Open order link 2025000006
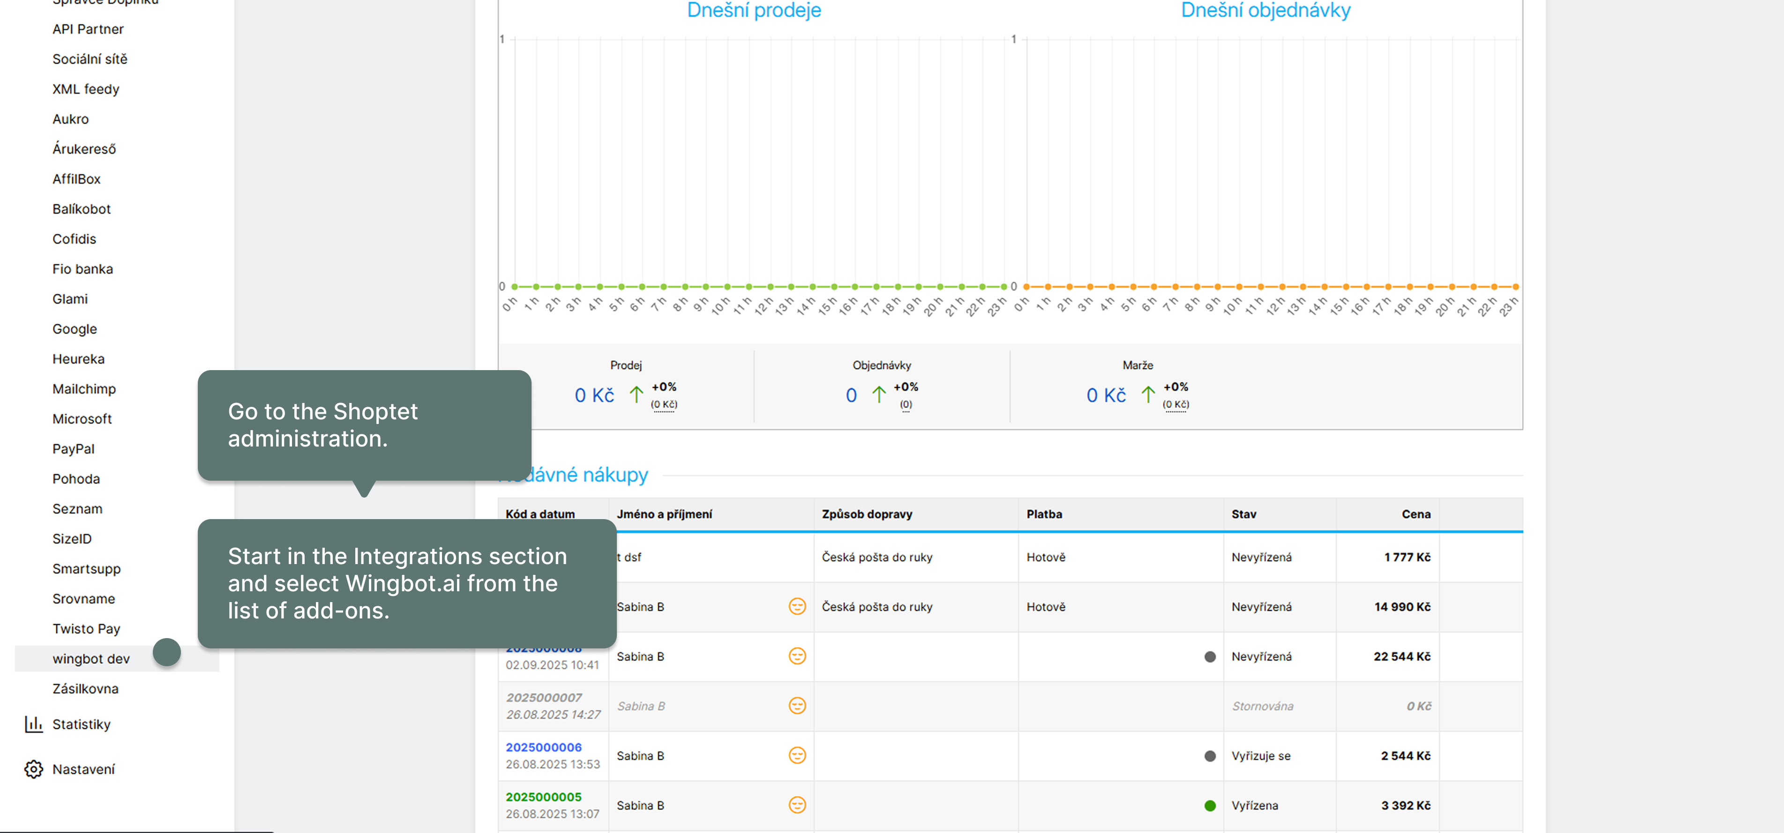The image size is (1784, 833). 544,747
